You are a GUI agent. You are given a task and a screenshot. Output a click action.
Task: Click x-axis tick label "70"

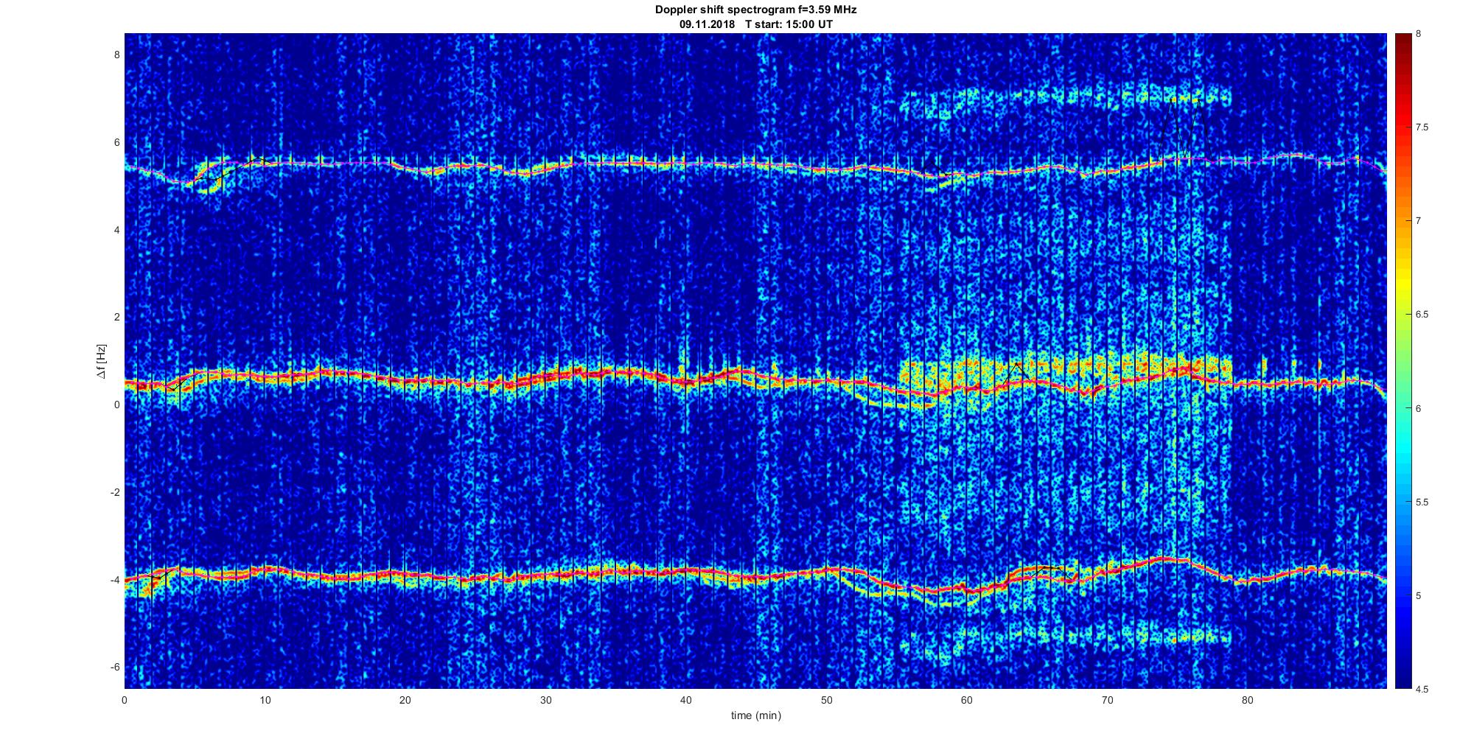(1108, 700)
